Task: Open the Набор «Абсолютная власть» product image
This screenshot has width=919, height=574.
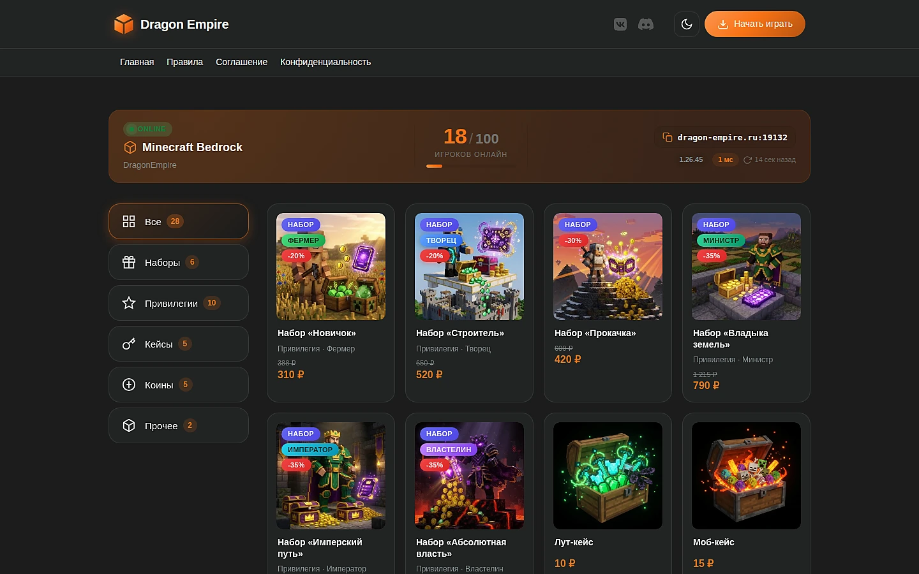Action: coord(469,476)
